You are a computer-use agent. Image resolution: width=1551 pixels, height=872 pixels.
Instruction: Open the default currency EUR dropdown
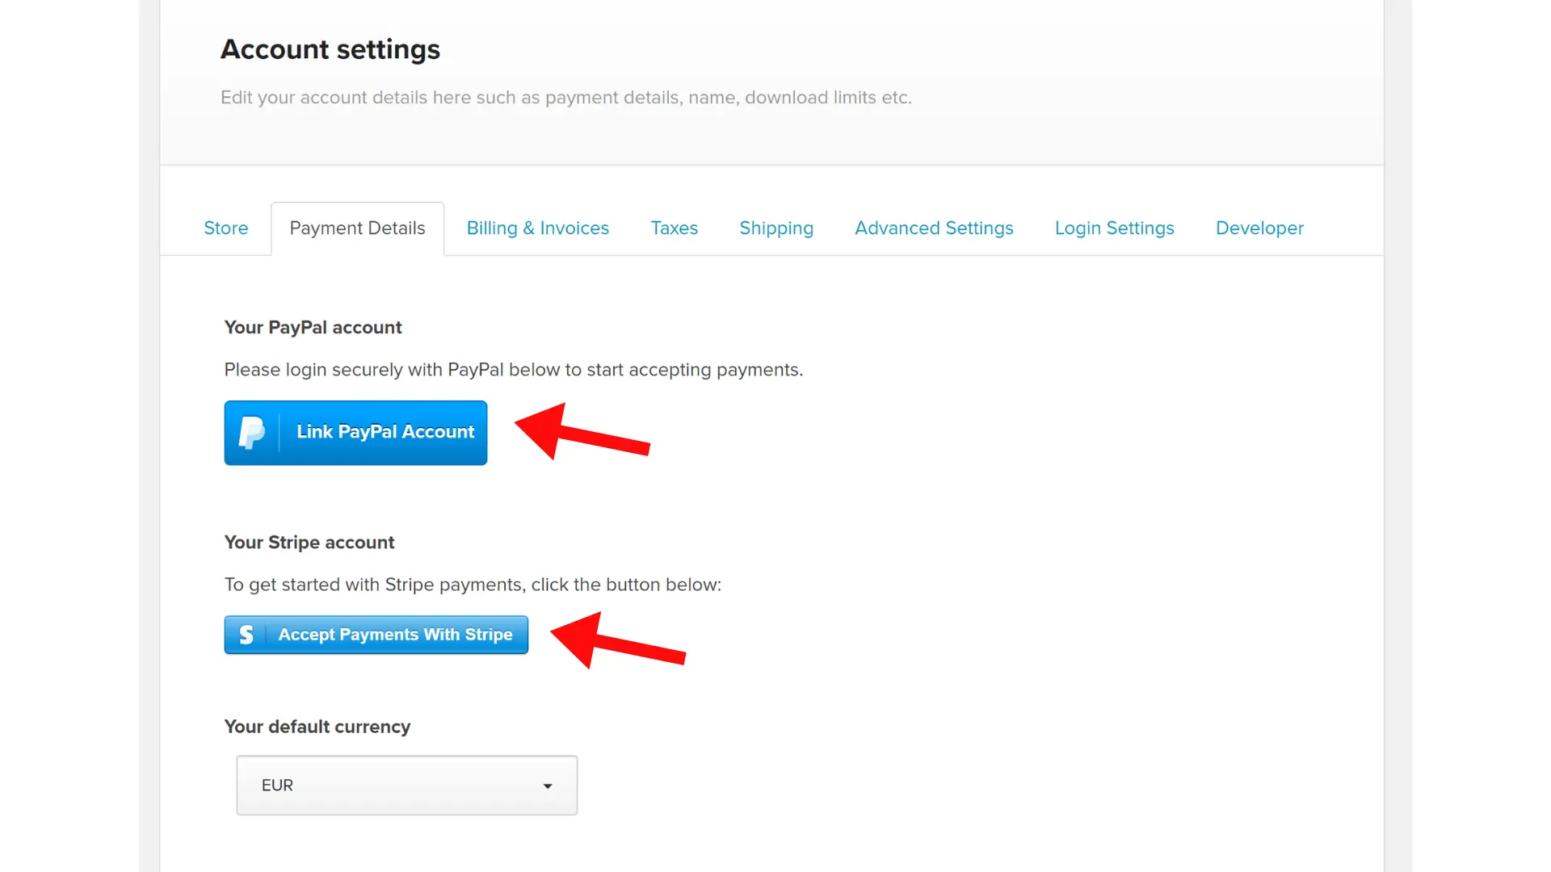(x=406, y=786)
